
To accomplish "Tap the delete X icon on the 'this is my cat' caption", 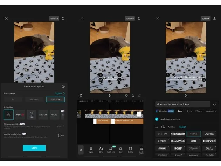I will [101, 75].
